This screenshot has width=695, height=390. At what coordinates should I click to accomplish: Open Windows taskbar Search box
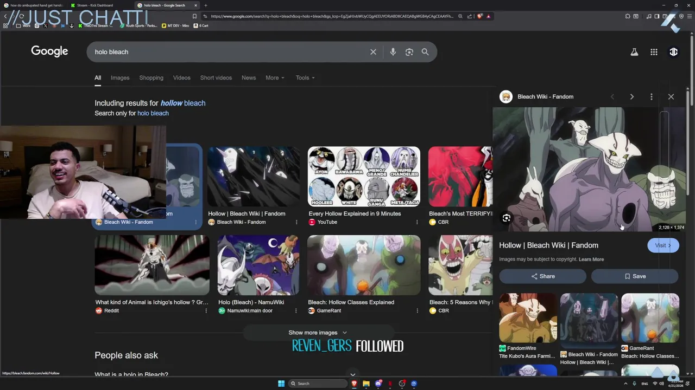coord(318,383)
